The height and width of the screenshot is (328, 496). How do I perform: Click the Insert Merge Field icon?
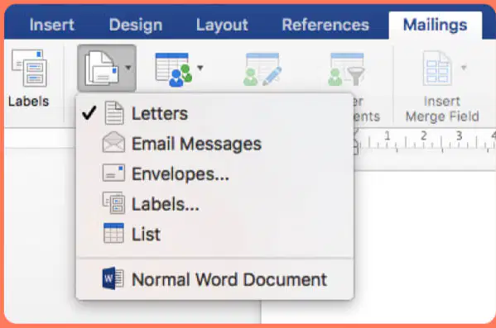[437, 68]
